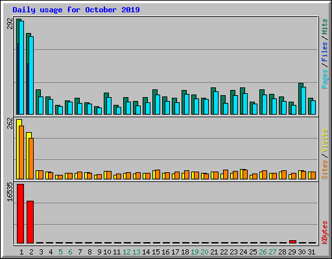Click the 'Daily usage for October 2019' title
Image resolution: width=332 pixels, height=259 pixels.
(76, 10)
